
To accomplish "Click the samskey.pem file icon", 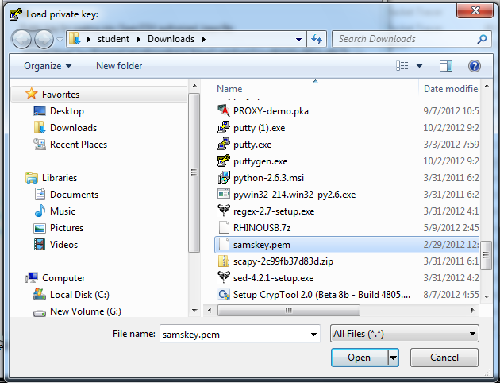I will [224, 245].
